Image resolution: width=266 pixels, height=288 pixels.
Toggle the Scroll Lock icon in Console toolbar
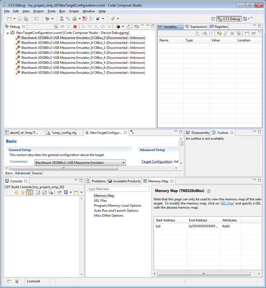(x=45, y=192)
